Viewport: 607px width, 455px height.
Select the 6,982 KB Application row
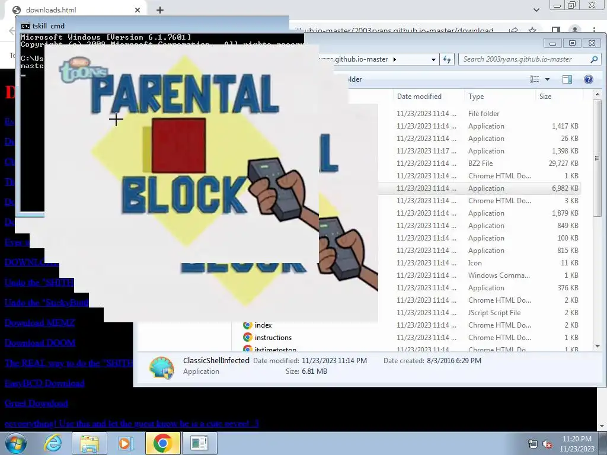click(479, 188)
